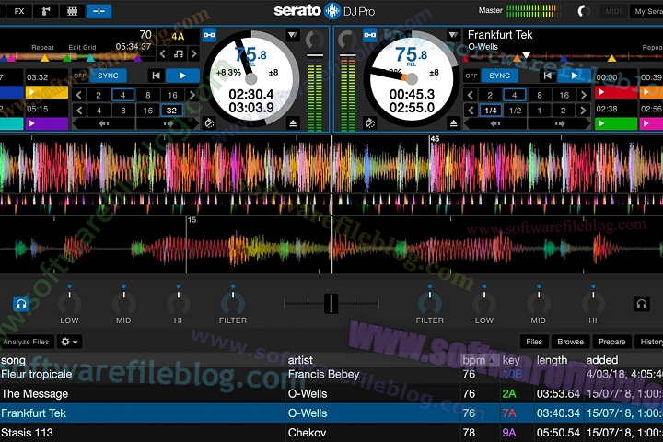Click the left deck gain knob
This screenshot has height=442, width=663.
click(x=314, y=40)
